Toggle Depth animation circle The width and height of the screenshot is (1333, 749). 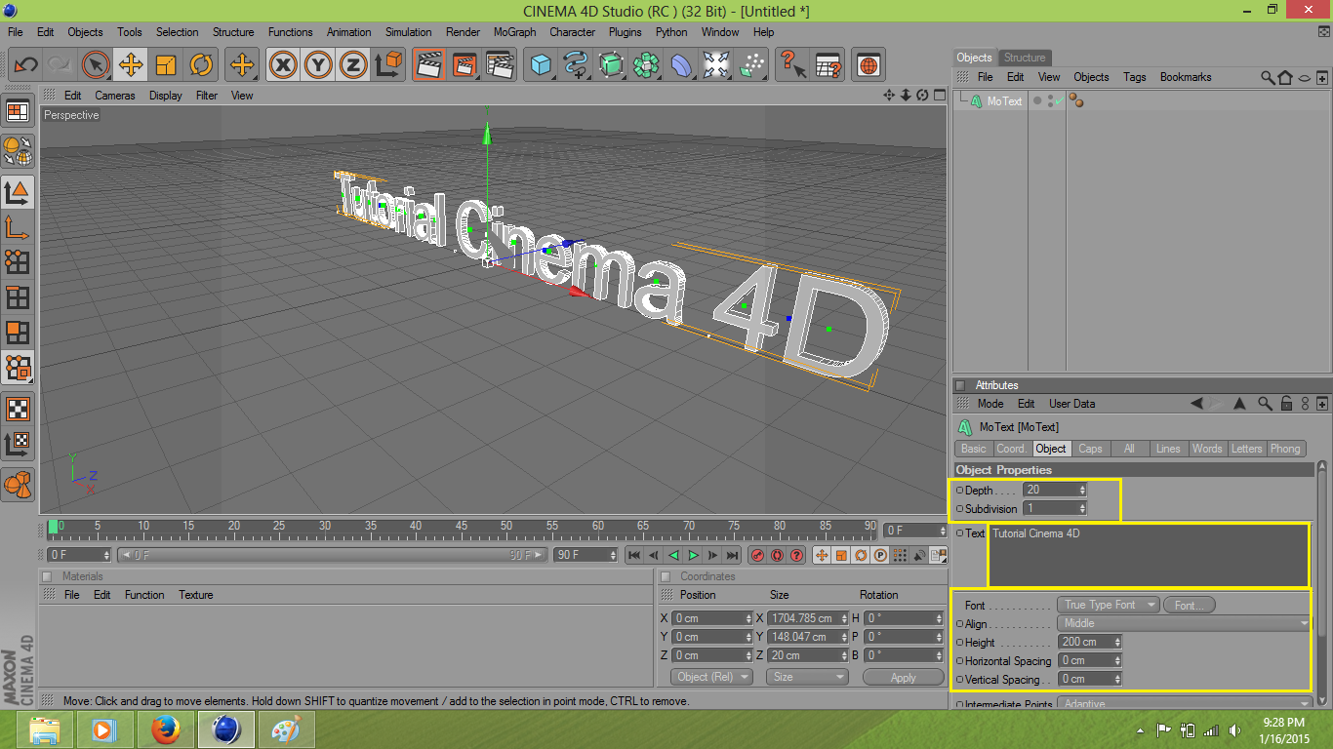[959, 490]
